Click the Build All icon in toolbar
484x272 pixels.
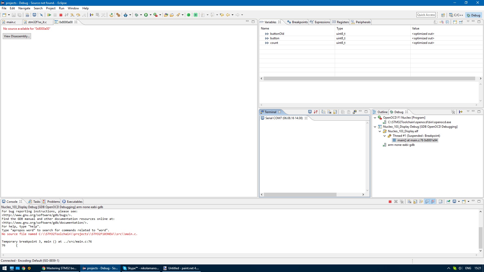[x=27, y=15]
